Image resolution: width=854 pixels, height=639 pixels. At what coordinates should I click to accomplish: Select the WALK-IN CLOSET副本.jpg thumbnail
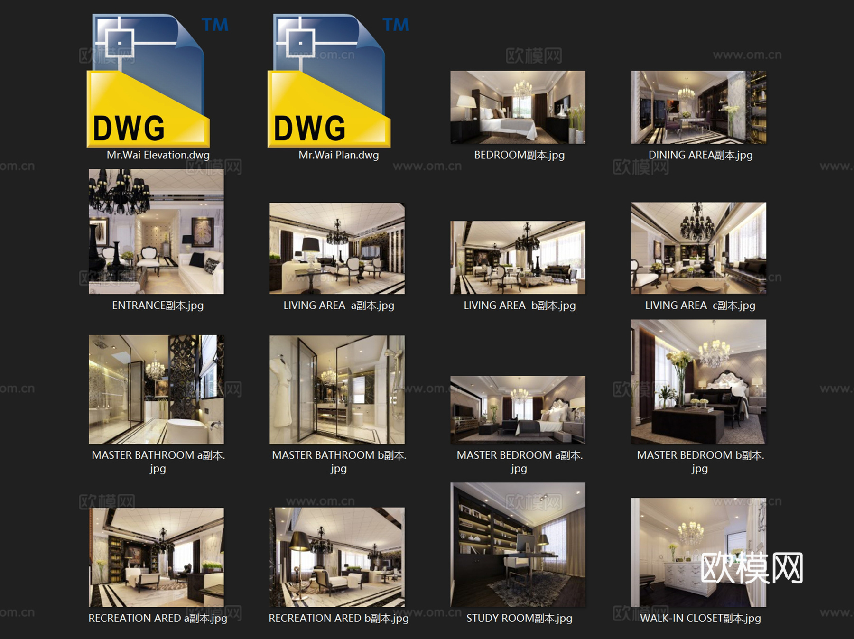[x=698, y=553]
